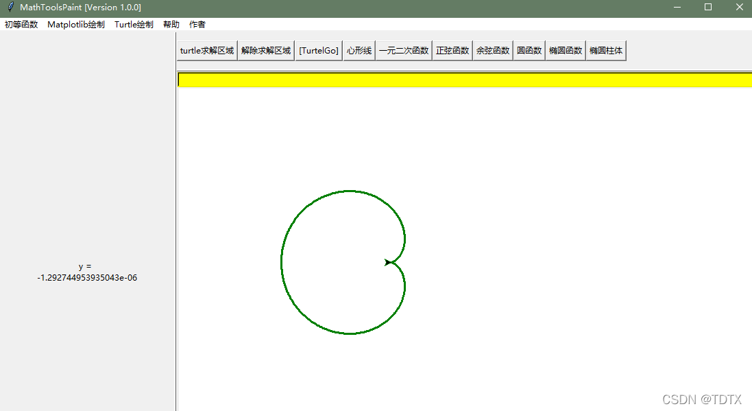752x411 pixels.
Task: Click the 椭圆柱体 button
Action: (606, 50)
